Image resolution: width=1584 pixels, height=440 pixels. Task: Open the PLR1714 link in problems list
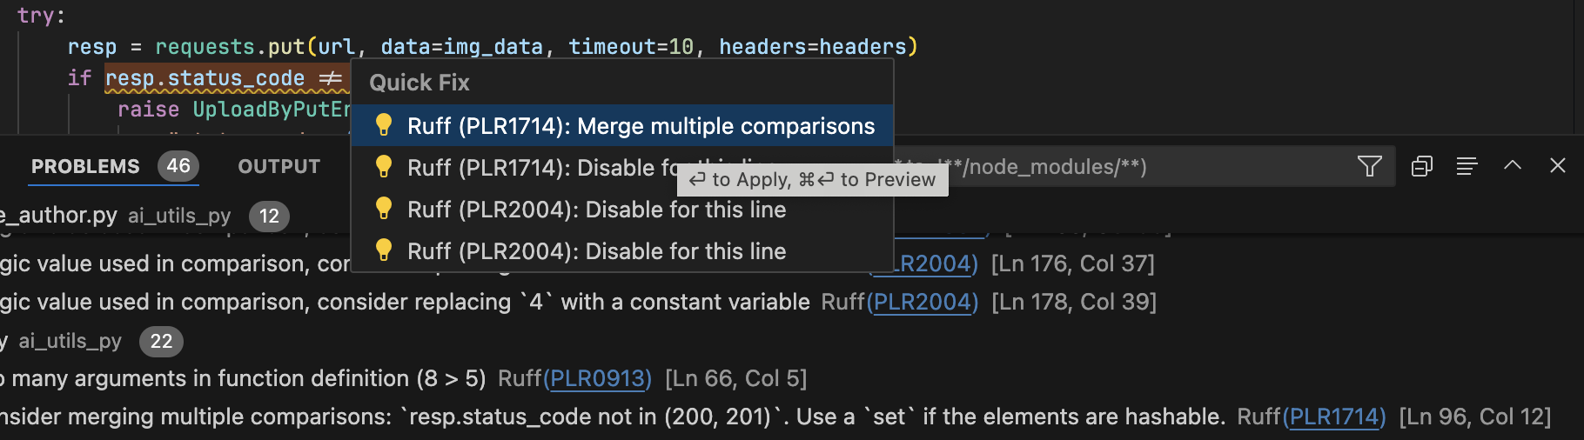[x=1336, y=417]
